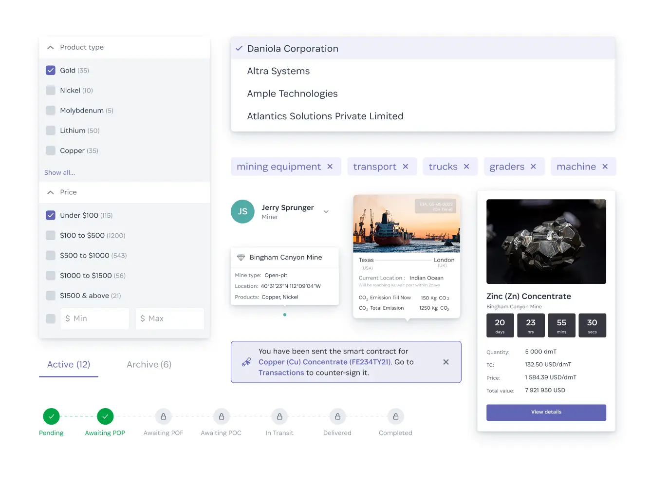The height and width of the screenshot is (487, 668).
Task: Check the Lithium filter
Action: (x=51, y=131)
